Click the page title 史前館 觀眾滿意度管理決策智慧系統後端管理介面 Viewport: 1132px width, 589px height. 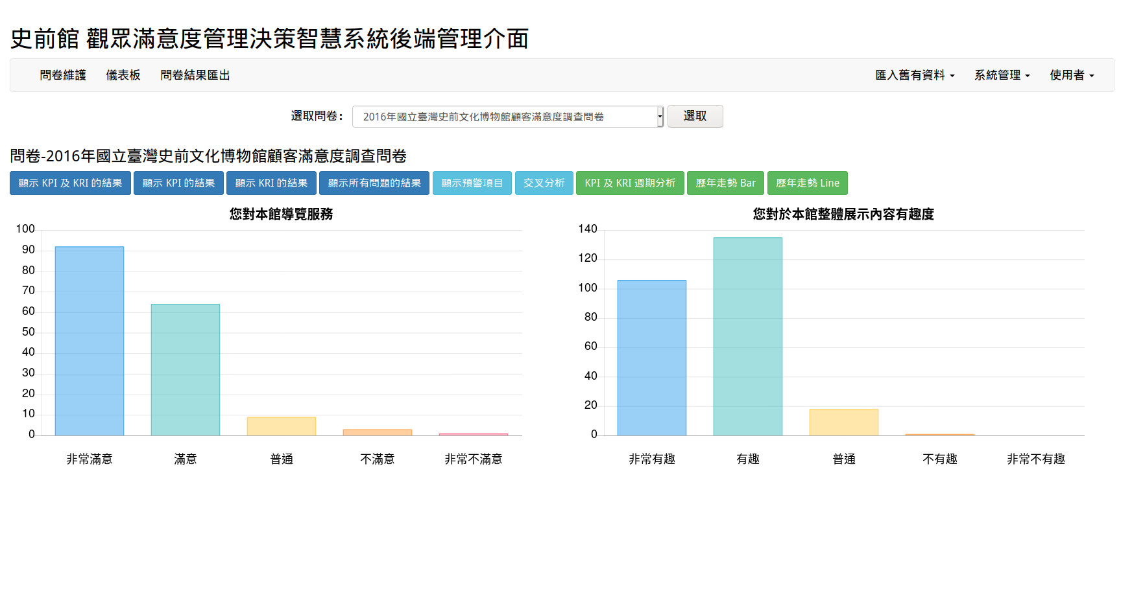tap(269, 39)
